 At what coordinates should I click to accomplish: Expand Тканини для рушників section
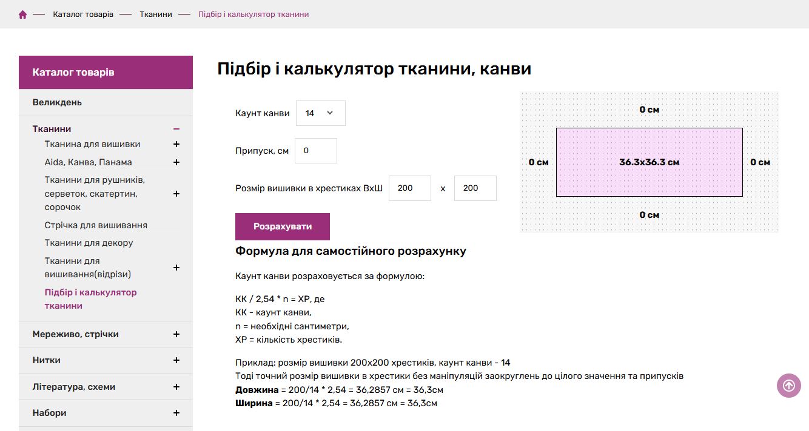pos(176,194)
